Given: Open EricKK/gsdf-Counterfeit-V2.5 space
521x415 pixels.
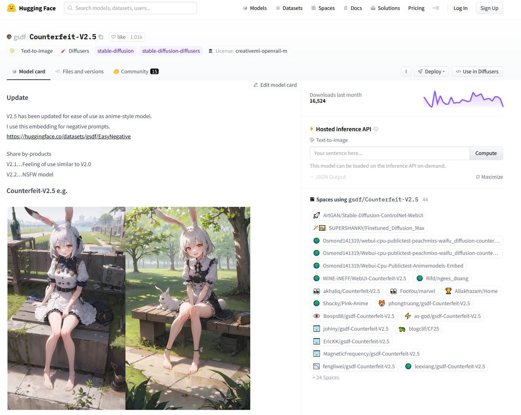Looking at the screenshot, I should 351,341.
